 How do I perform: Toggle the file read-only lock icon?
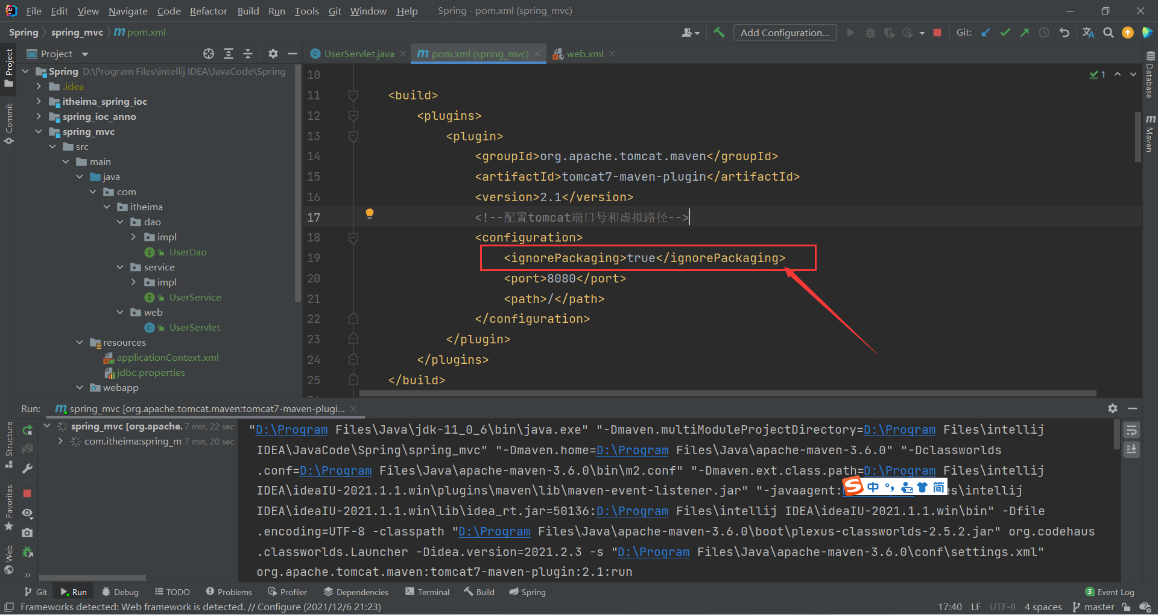[x=1126, y=607]
